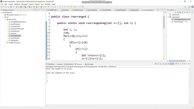Screen dimensions: 194x109
Task: Click Clear Console icon
Action: click(164, 64)
